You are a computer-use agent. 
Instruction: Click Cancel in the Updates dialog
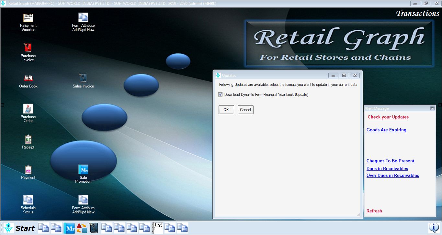pos(245,110)
